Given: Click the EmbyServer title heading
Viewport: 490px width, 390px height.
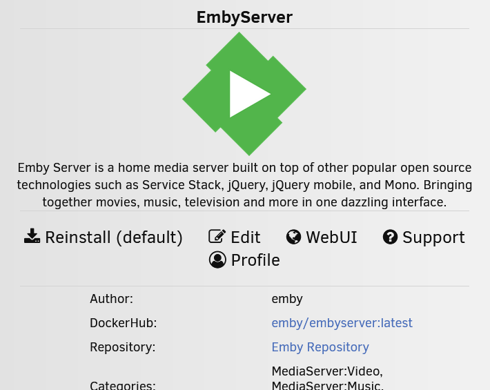Looking at the screenshot, I should tap(244, 17).
